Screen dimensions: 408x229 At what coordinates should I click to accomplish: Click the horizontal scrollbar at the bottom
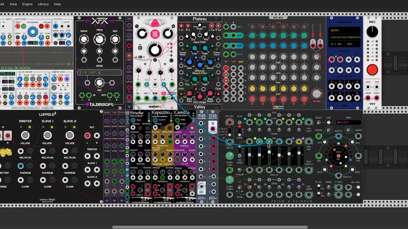pos(210,227)
